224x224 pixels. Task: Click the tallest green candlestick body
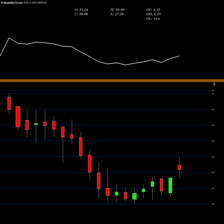pyautogui.click(x=170, y=185)
